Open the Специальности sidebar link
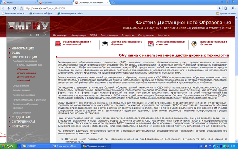 click(x=21, y=85)
